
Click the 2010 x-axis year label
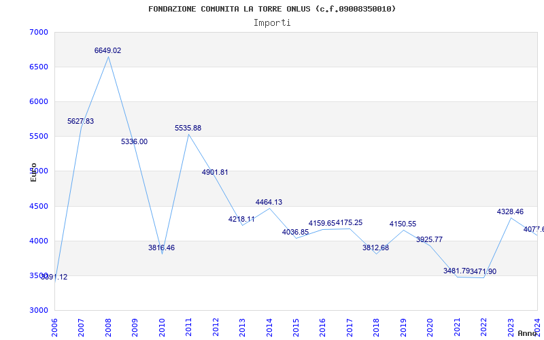pos(162,327)
